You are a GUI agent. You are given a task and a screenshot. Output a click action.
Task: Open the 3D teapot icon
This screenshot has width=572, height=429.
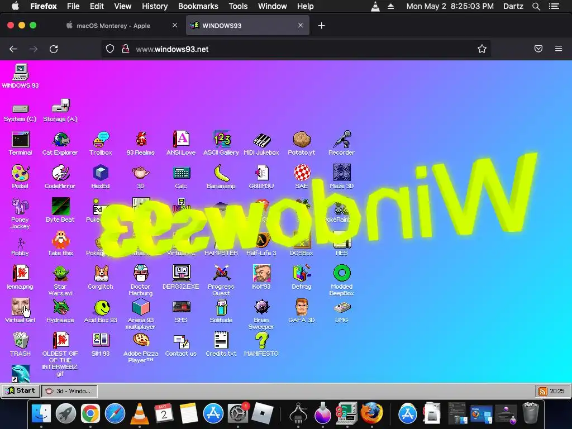141,173
